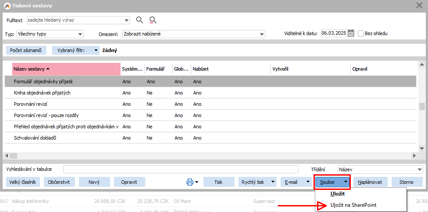Click the sort arrow in Název sestavy header
Image resolution: width=428 pixels, height=212 pixels.
pos(48,69)
